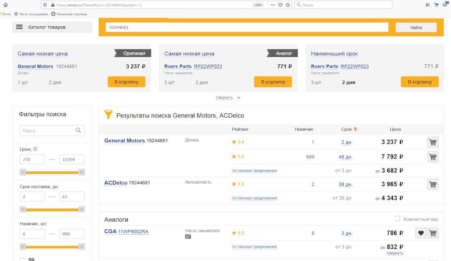
Task: Click cart icon for CGA 786 ₽ offer
Action: pyautogui.click(x=433, y=233)
